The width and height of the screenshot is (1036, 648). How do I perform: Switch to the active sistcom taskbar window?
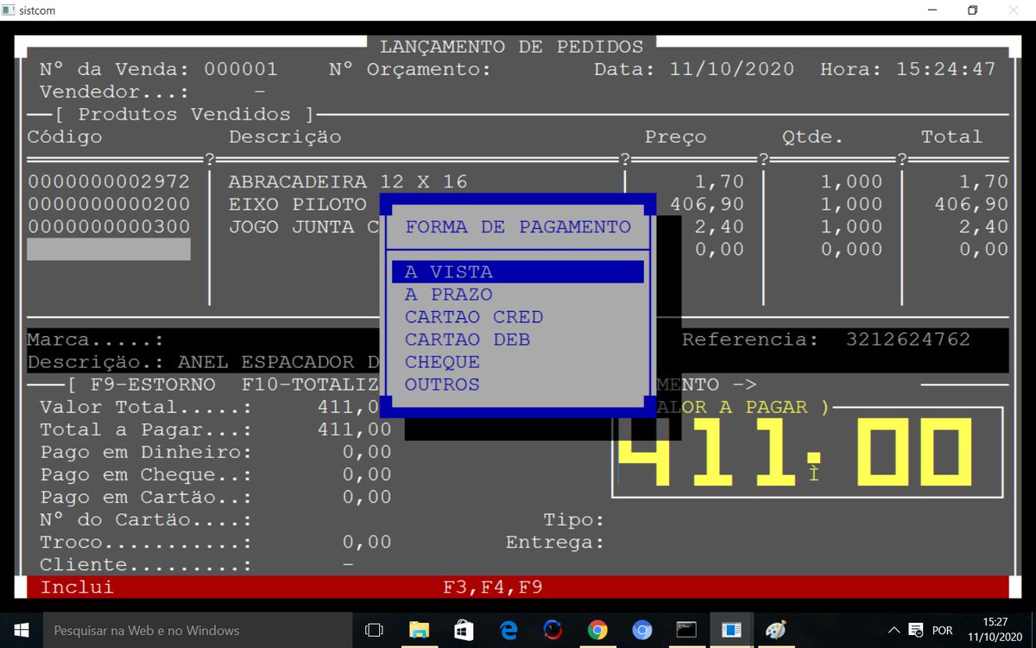(731, 630)
